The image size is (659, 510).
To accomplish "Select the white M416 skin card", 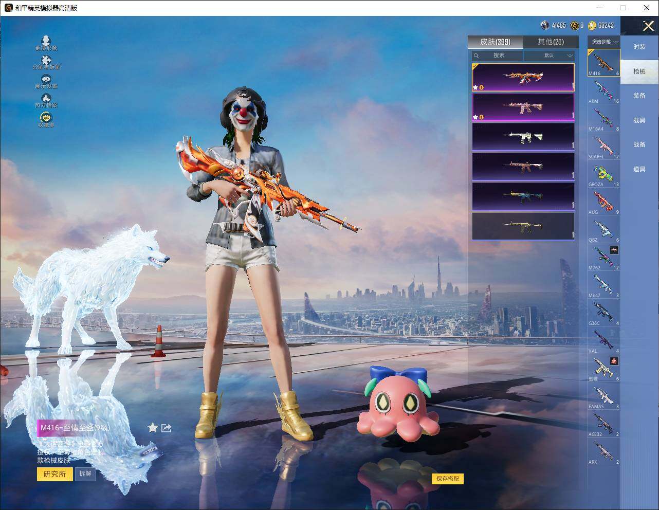I will [523, 137].
